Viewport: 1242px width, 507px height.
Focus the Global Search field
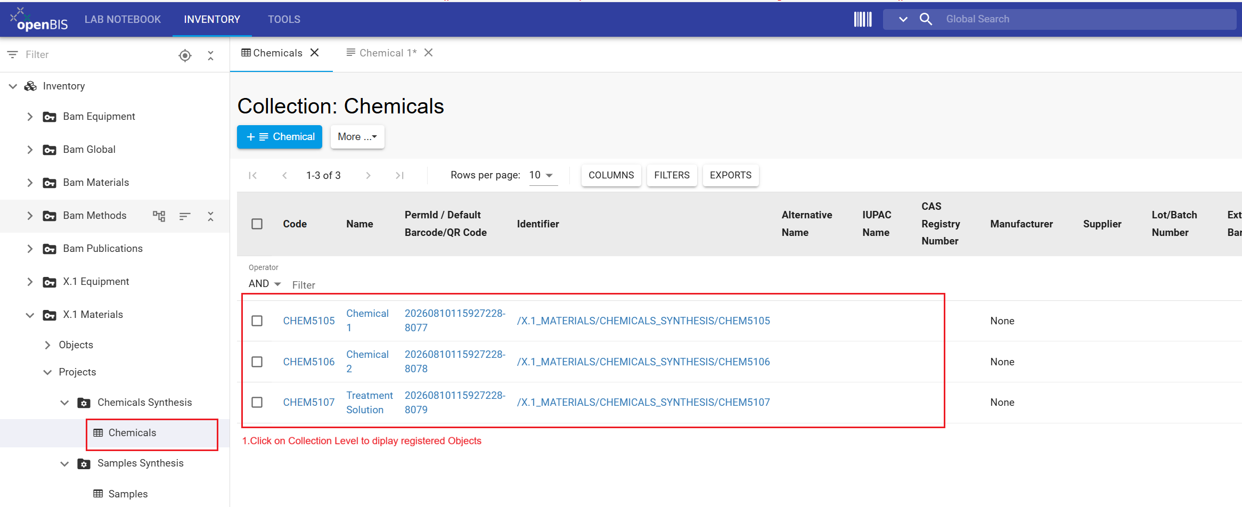[1088, 19]
